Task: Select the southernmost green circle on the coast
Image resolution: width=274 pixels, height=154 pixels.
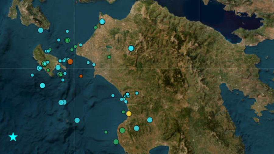Action: pos(116,142)
